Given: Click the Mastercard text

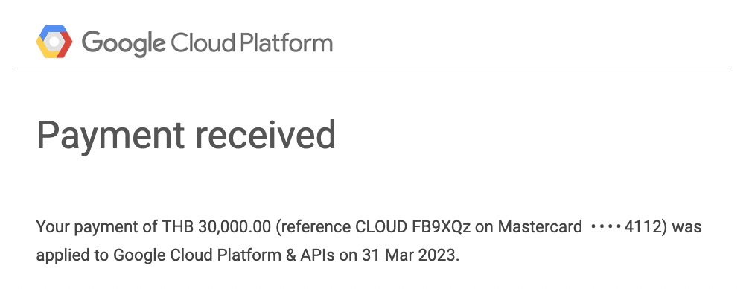Looking at the screenshot, I should pyautogui.click(x=540, y=226).
